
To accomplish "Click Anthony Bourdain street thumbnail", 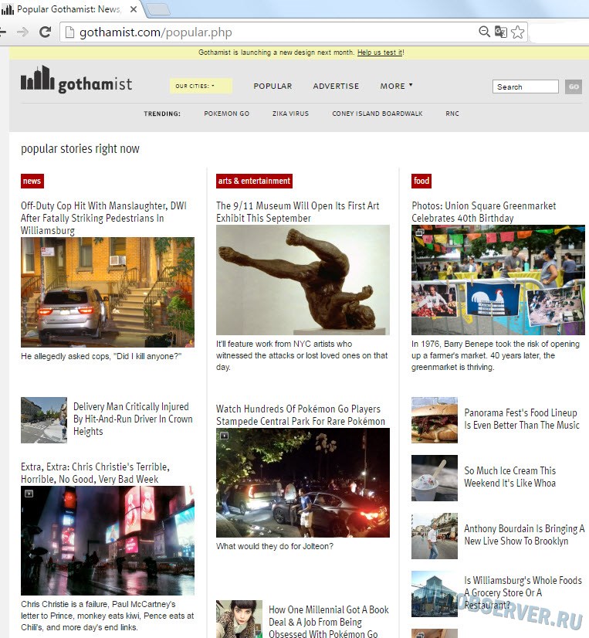I will point(435,536).
